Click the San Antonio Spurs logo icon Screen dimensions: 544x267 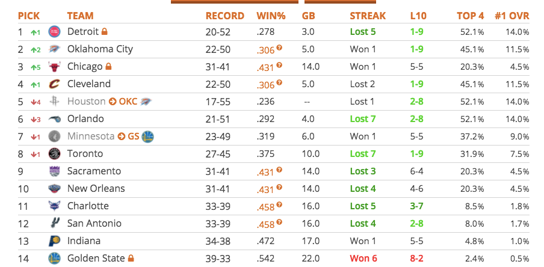55,223
